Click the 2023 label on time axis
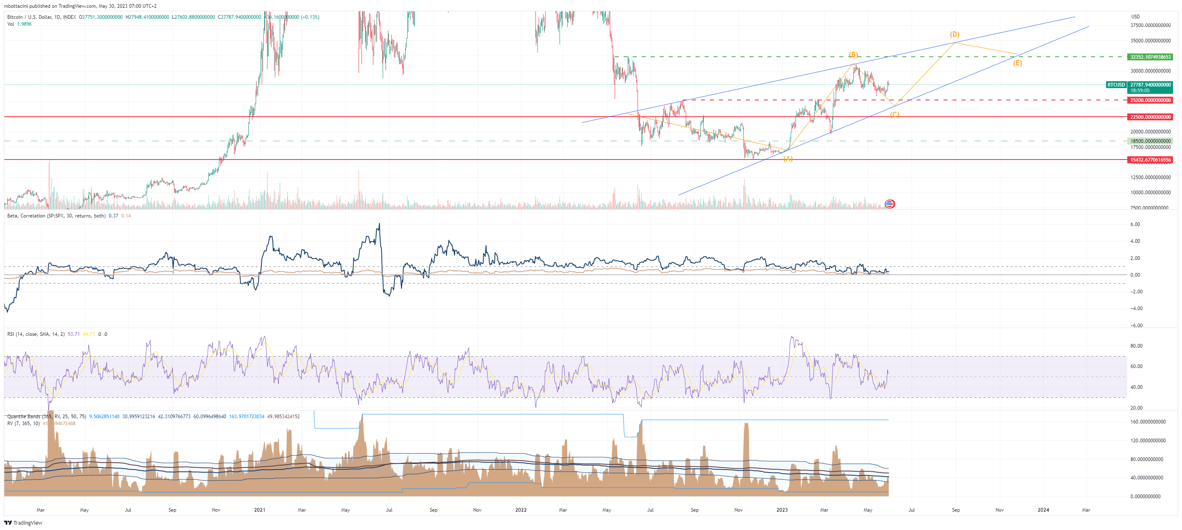The height and width of the screenshot is (530, 1182). pos(782,510)
